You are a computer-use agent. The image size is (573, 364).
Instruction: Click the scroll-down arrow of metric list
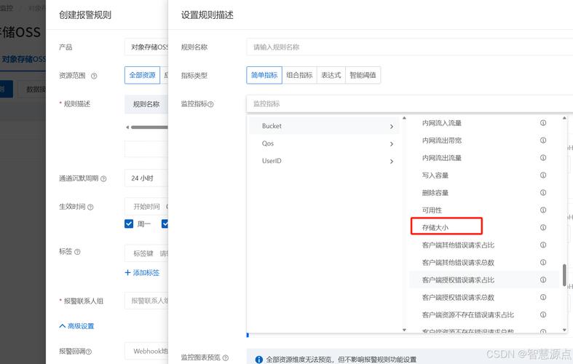click(564, 330)
